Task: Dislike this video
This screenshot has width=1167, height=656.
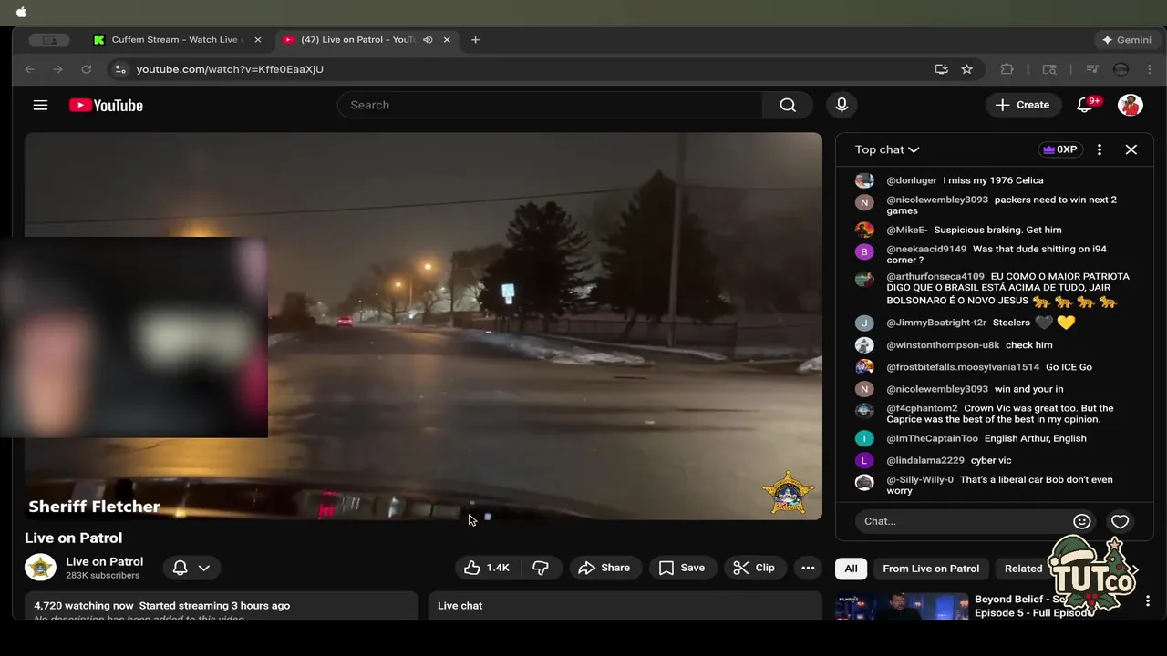Action: tap(541, 568)
